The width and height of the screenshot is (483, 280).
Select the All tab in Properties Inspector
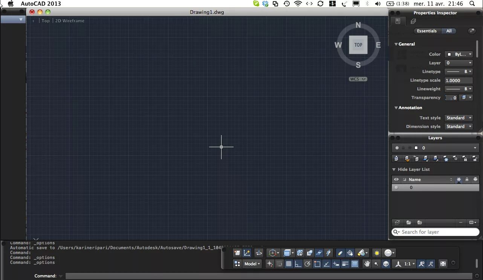pyautogui.click(x=449, y=31)
